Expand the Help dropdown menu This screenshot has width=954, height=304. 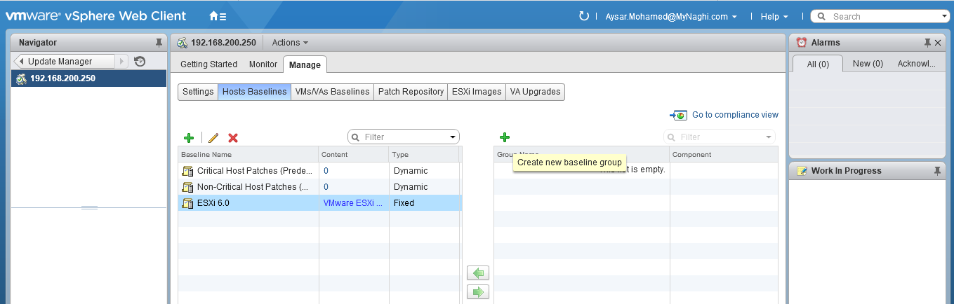[x=774, y=16]
